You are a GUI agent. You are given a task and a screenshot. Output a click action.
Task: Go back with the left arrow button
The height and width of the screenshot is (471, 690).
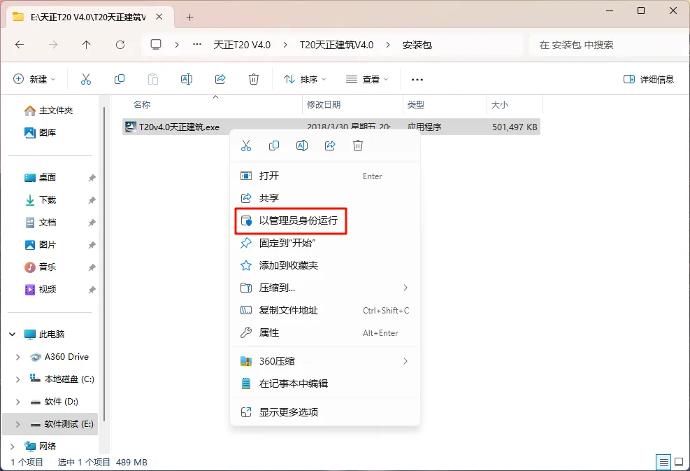click(20, 45)
